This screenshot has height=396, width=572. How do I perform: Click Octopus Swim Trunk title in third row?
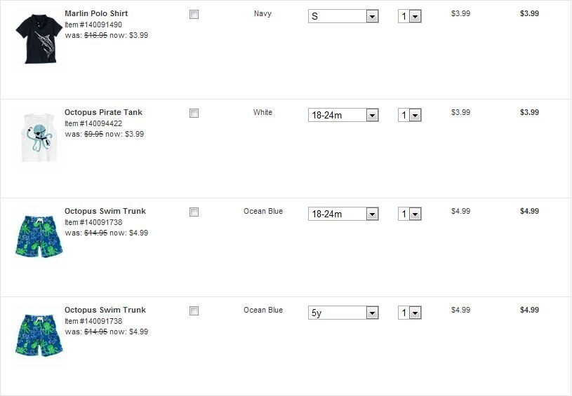[x=105, y=211]
